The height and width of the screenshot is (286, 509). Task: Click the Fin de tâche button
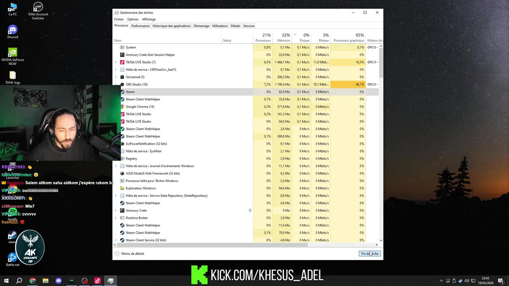click(370, 253)
